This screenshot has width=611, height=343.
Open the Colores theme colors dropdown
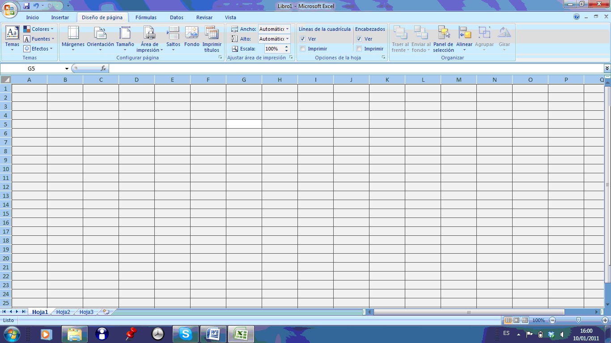38,29
